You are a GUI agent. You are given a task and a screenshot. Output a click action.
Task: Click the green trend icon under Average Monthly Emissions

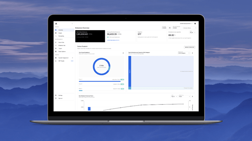(x=108, y=37)
